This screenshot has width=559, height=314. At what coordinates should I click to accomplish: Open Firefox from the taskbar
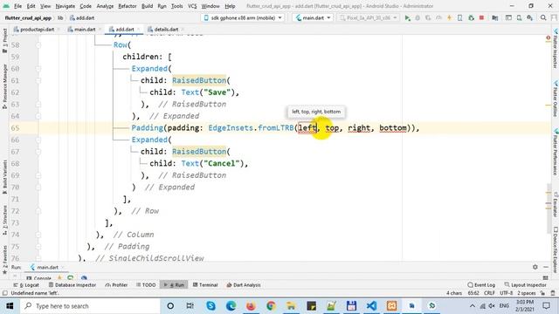tap(251, 306)
